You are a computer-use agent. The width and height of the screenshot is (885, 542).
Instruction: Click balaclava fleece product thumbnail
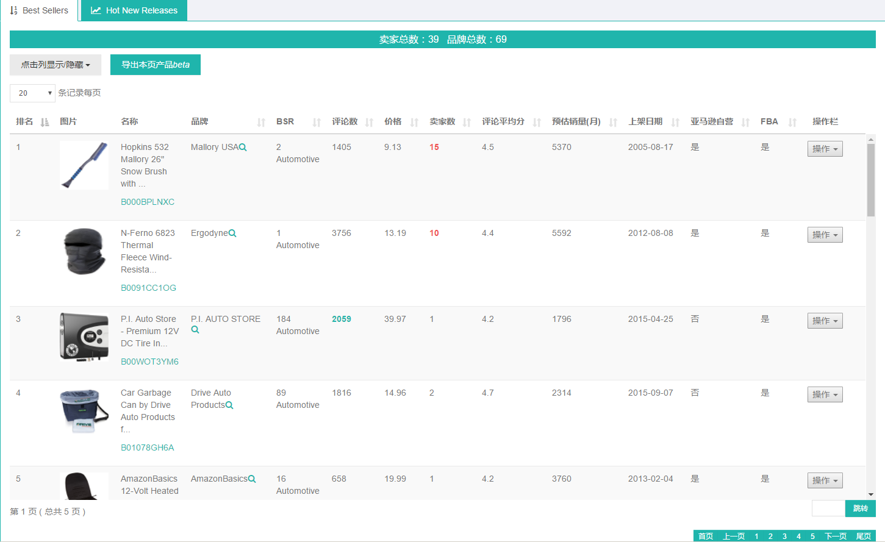(x=84, y=251)
